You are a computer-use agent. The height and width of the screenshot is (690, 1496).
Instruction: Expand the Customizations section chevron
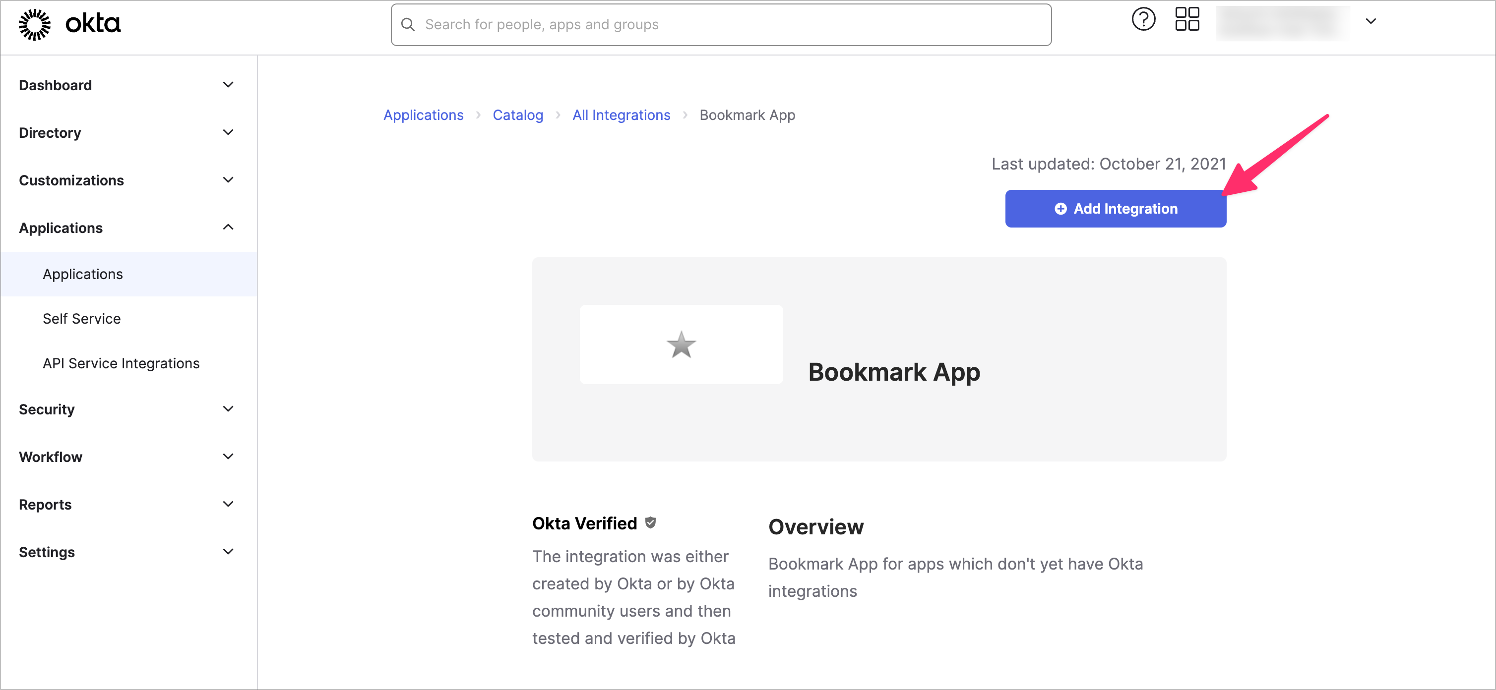click(x=228, y=180)
